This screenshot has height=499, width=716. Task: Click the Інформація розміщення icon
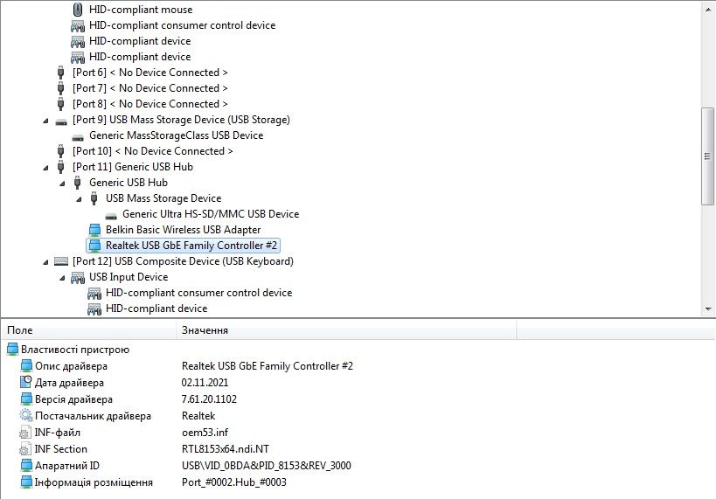point(27,482)
